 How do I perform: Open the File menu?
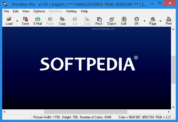click(6, 11)
